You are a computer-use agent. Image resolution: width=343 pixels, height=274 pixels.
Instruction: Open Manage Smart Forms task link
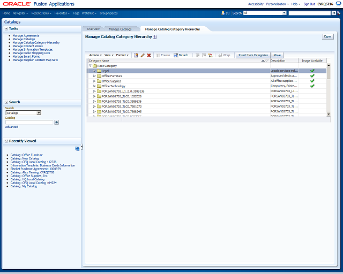26,56
